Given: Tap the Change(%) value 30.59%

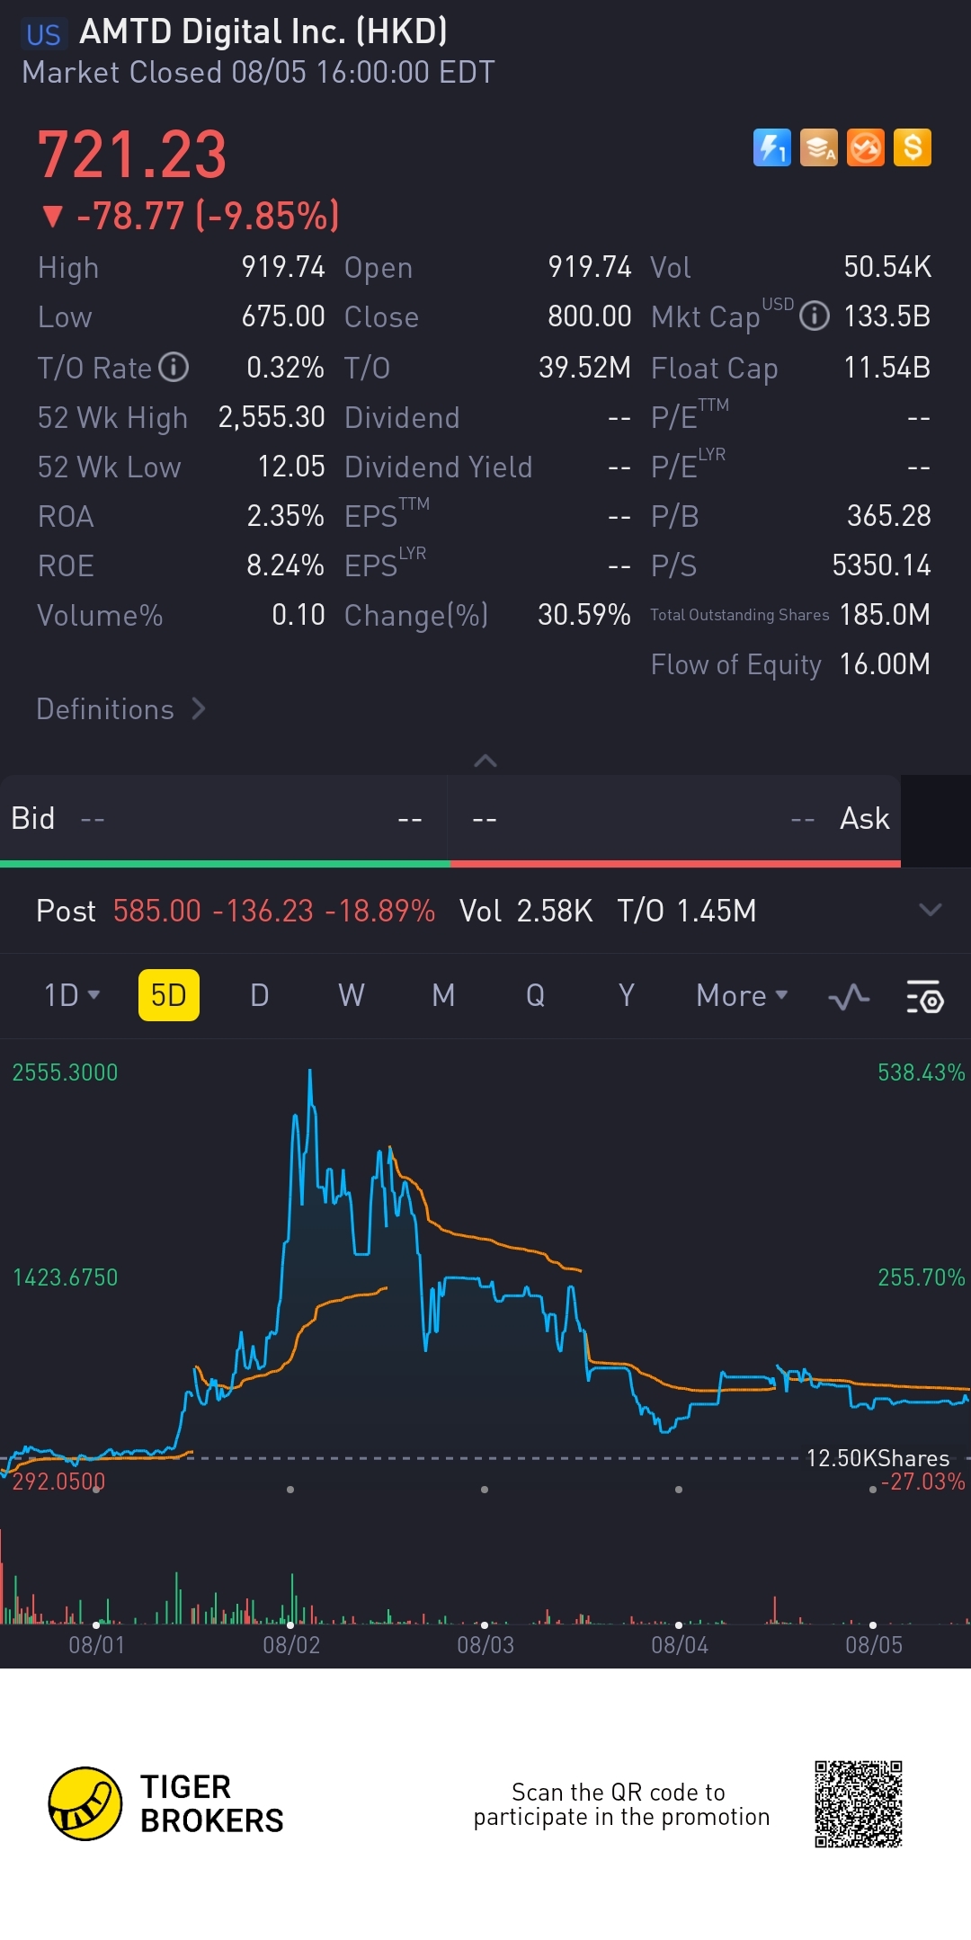Looking at the screenshot, I should pos(583,615).
